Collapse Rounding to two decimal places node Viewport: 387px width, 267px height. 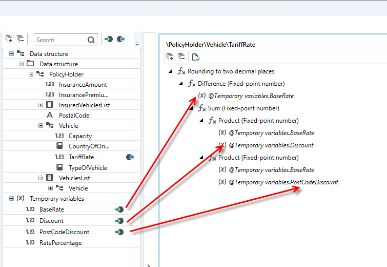click(x=171, y=71)
